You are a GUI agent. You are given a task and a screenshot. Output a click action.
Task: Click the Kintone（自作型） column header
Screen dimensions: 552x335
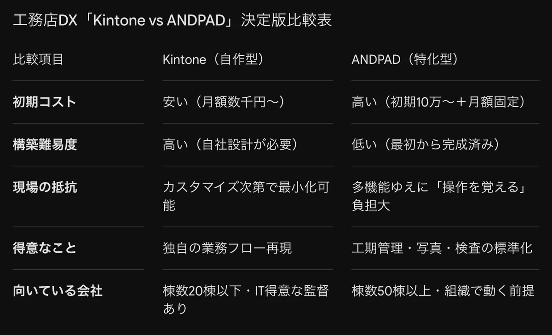click(x=214, y=60)
